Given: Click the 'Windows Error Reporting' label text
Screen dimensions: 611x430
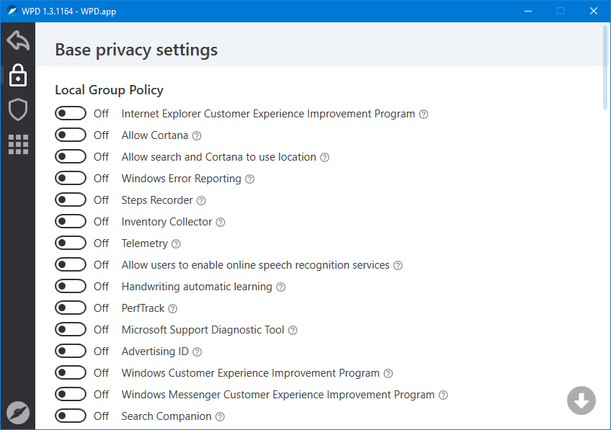Looking at the screenshot, I should [x=181, y=179].
